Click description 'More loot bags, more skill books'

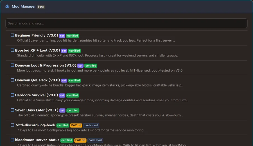100,70
